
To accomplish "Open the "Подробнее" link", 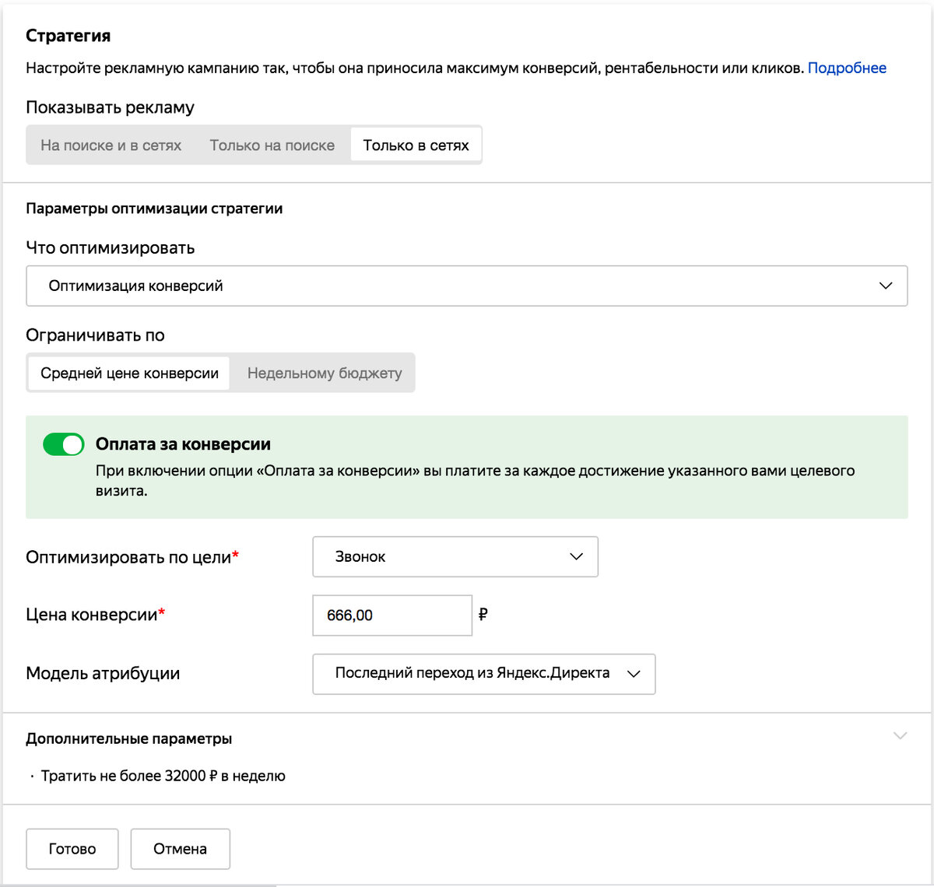I will [848, 68].
